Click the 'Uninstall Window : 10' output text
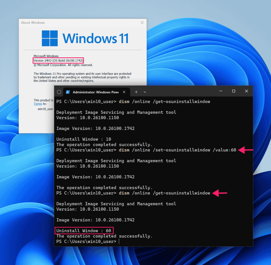The height and width of the screenshot is (265, 271). (x=84, y=139)
